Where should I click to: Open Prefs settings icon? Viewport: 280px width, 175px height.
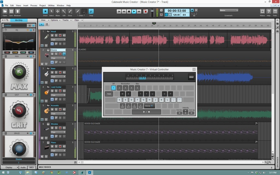pos(275,11)
